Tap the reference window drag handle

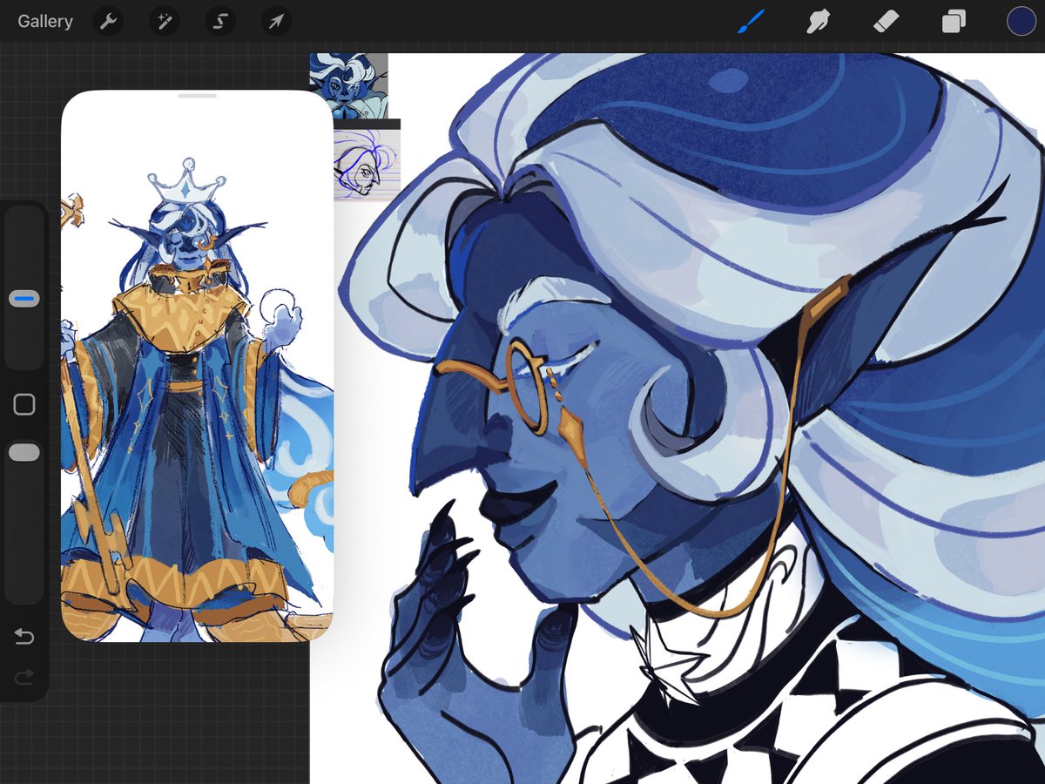pos(198,96)
